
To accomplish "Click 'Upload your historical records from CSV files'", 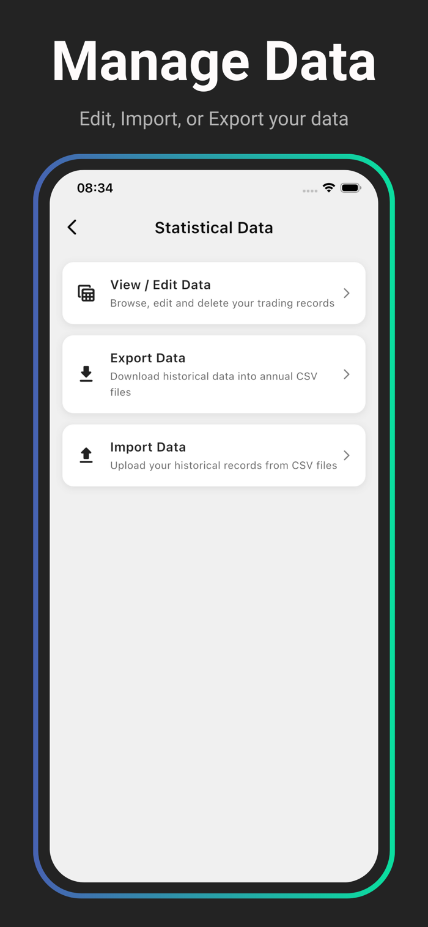I will 223,466.
